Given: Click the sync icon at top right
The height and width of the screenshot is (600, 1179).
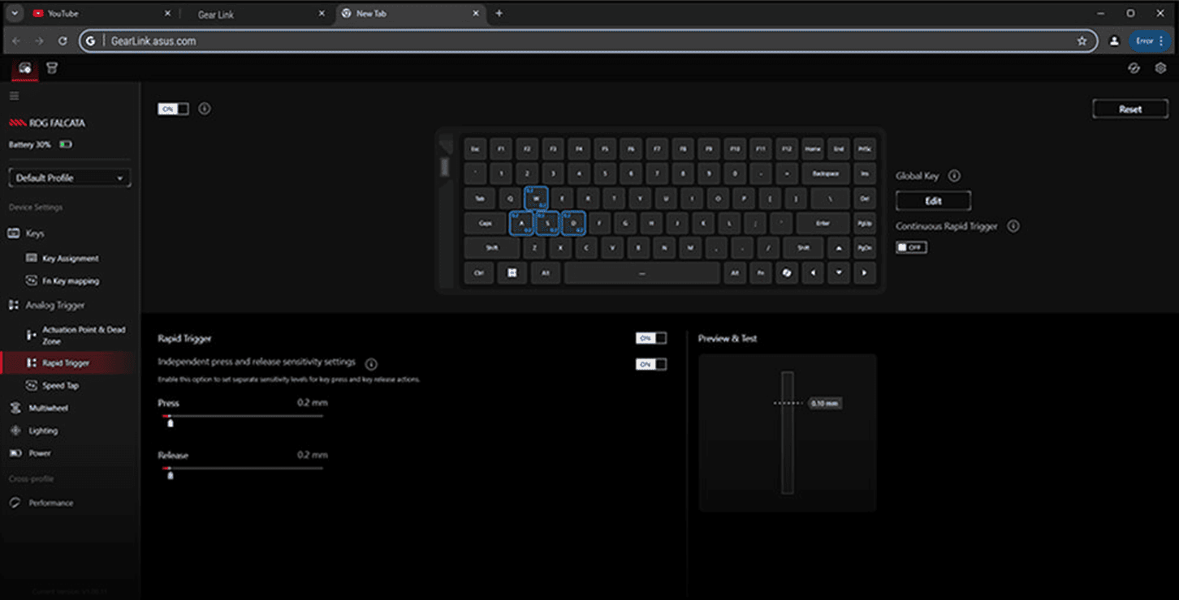Looking at the screenshot, I should 1134,68.
